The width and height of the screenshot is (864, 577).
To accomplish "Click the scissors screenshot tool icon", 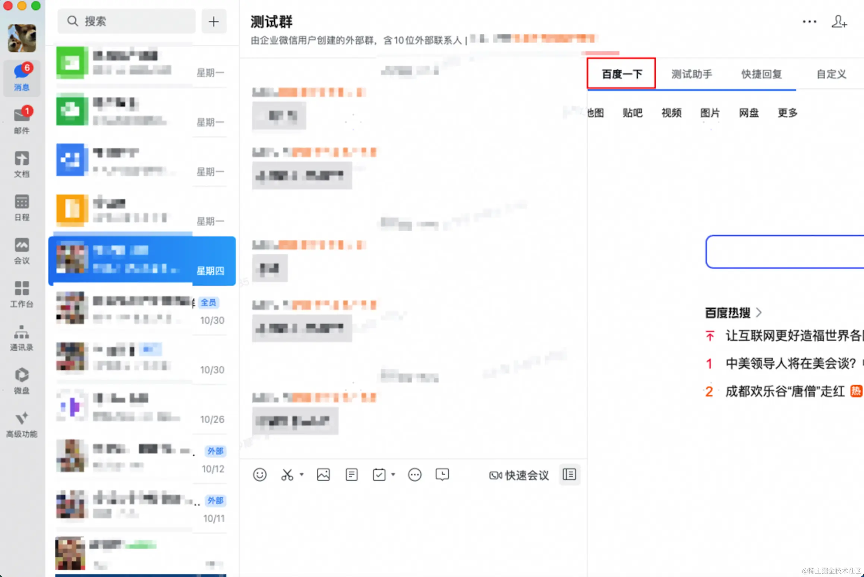I will point(287,475).
